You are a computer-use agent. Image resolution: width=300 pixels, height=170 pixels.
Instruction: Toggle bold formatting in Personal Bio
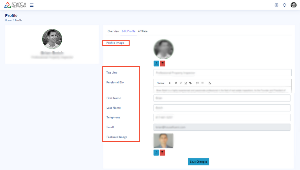coord(176,83)
